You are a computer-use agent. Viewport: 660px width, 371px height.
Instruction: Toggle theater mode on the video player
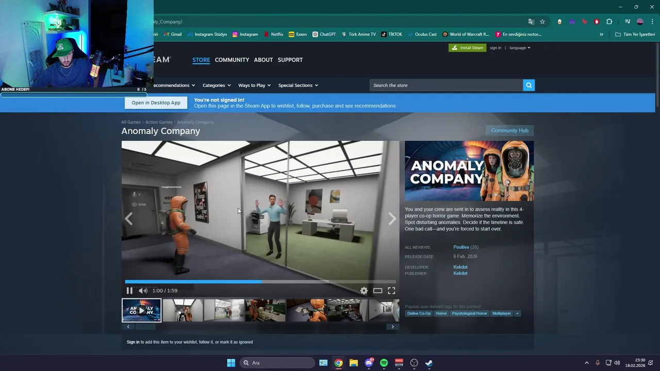pos(378,291)
